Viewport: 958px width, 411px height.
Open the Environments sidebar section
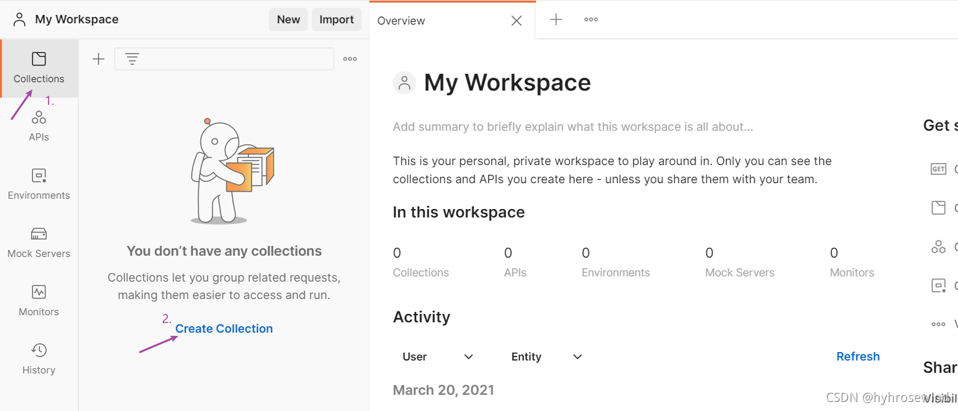[x=39, y=184]
